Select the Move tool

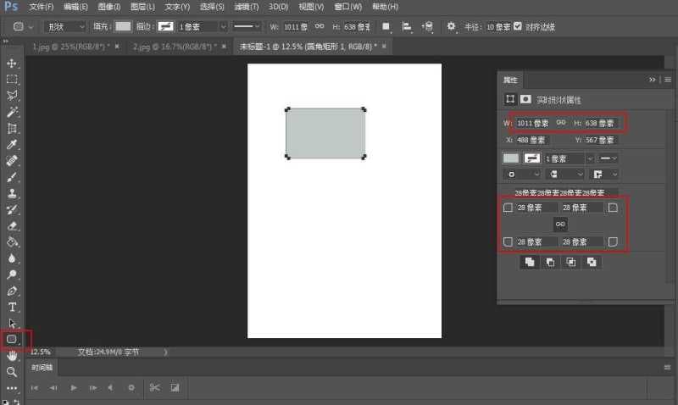pyautogui.click(x=12, y=64)
